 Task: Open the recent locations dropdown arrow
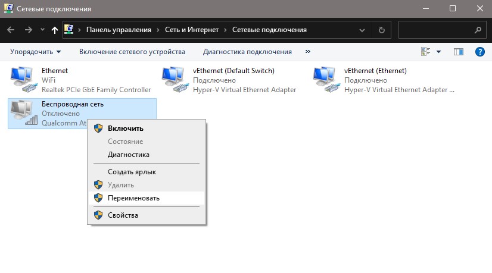(42, 30)
